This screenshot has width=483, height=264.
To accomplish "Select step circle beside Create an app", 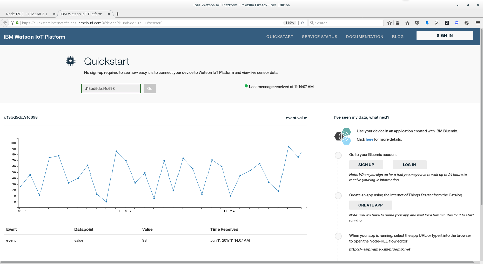I will click(338, 196).
